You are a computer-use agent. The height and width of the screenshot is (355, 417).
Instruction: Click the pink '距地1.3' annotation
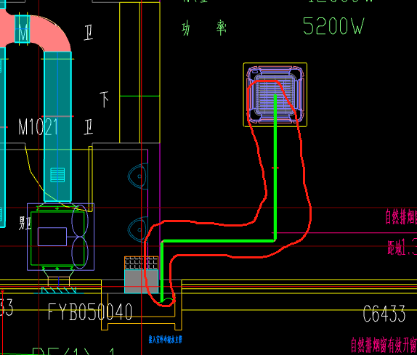click(x=402, y=247)
